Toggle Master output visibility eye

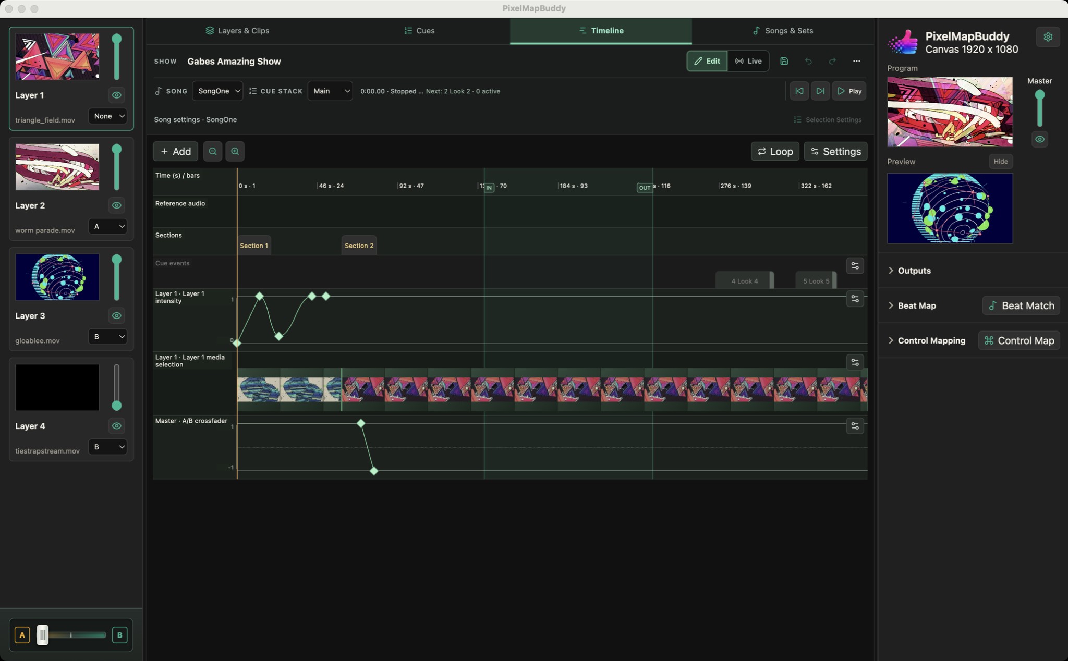[1039, 139]
